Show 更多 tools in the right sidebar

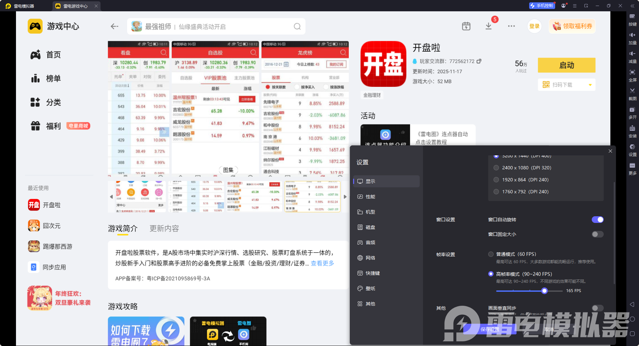pyautogui.click(x=632, y=168)
